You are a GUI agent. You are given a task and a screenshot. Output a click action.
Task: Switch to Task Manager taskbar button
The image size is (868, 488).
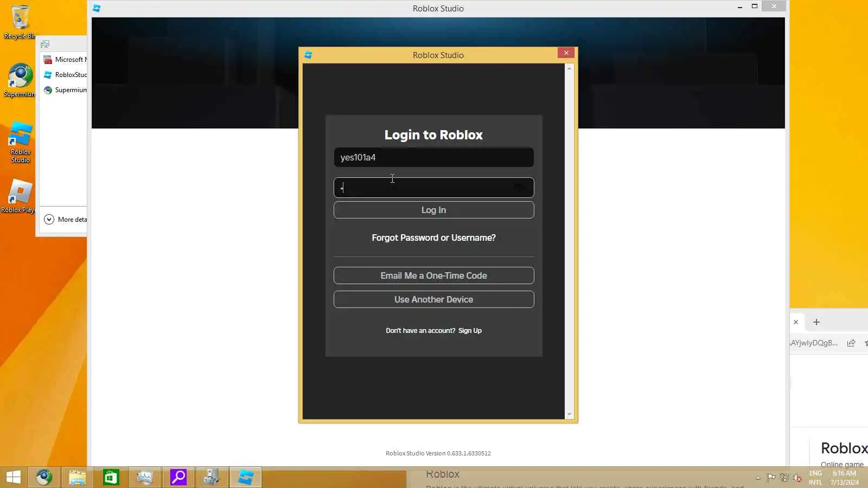(145, 477)
